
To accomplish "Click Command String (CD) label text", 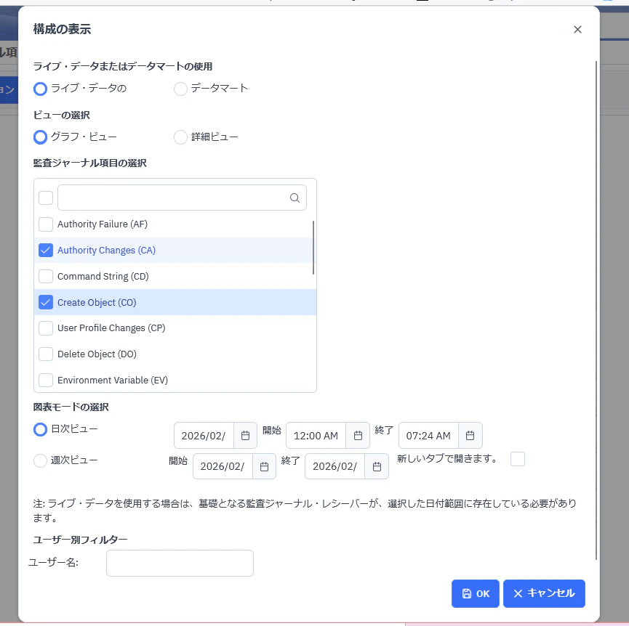I will [103, 277].
